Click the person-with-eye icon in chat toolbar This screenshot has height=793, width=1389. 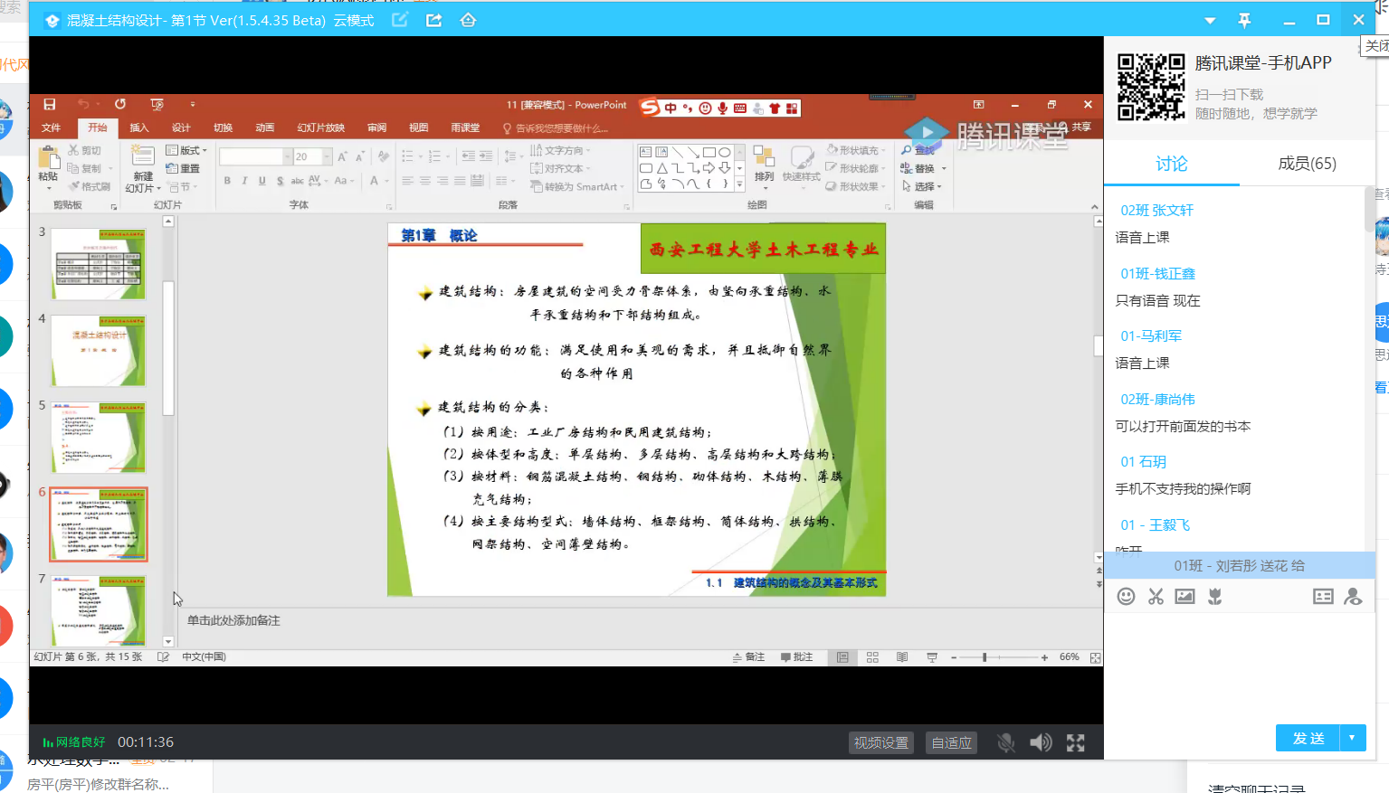pyautogui.click(x=1353, y=597)
